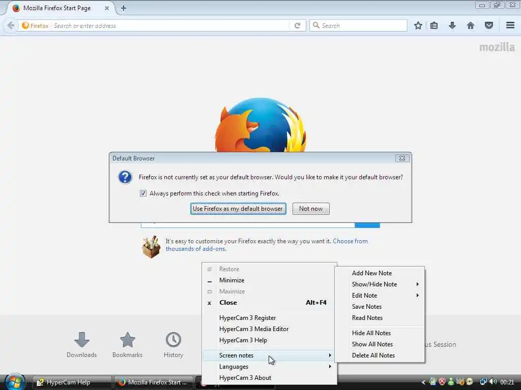
Task: Switch to Mozilla Firefox Start taskbar button
Action: pyautogui.click(x=153, y=382)
